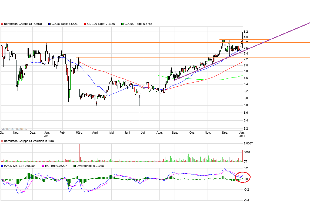Viewport: 310px width, 203px height.
Task: Click the Divergence: 0,01048 value label
Action: tap(90, 166)
